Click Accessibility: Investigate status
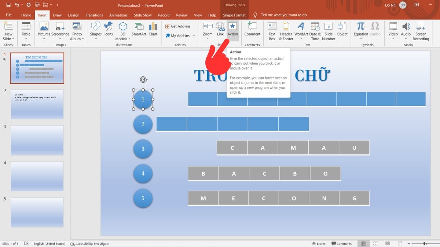 (89, 244)
